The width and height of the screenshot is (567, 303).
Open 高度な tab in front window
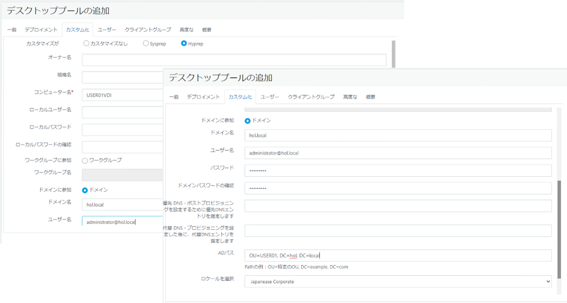(350, 97)
